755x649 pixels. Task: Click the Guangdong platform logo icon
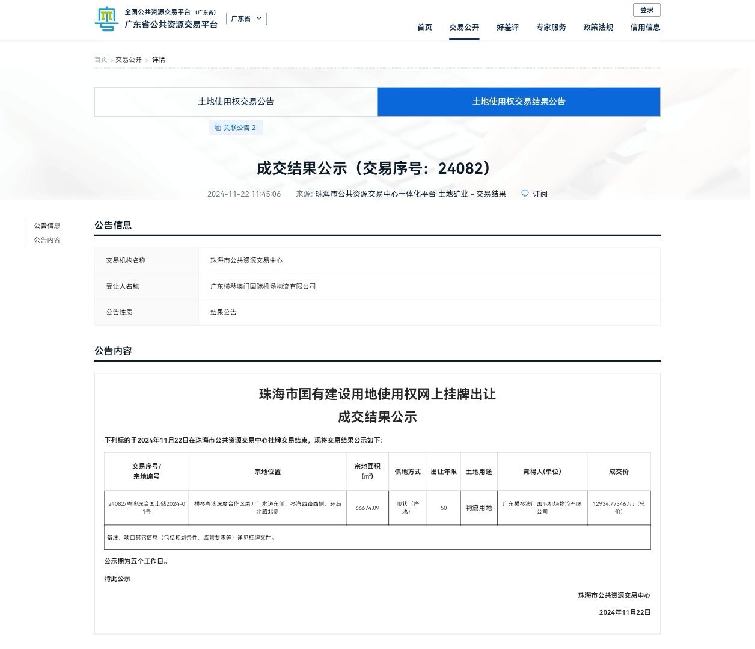[x=106, y=19]
